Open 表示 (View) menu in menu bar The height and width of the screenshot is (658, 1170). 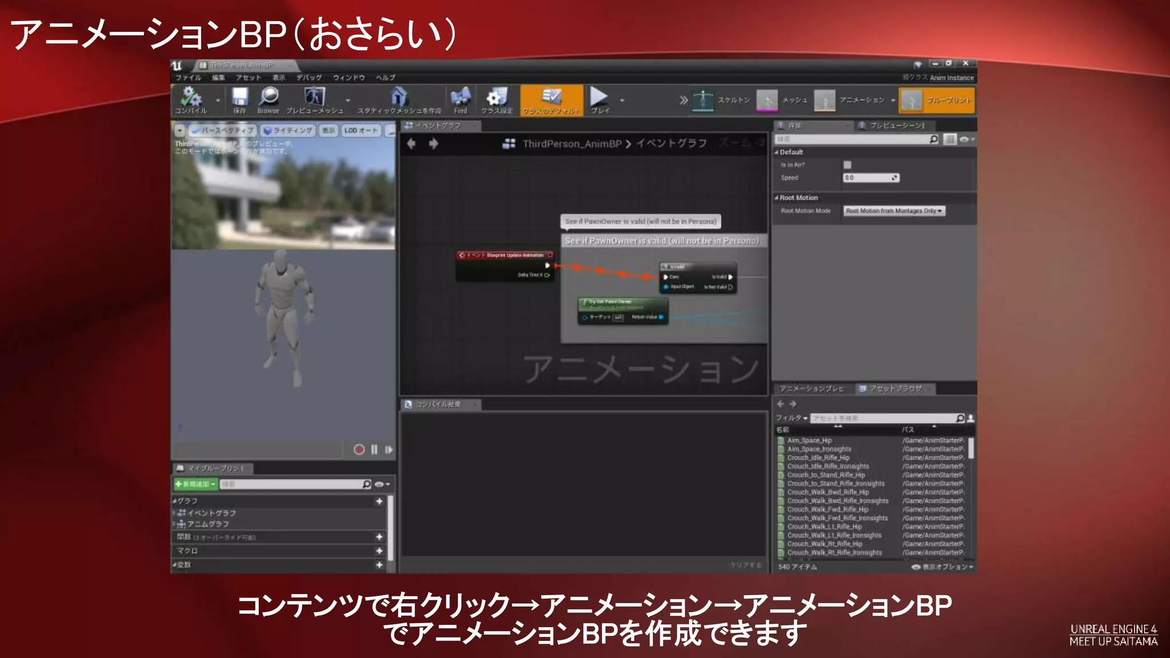[279, 78]
